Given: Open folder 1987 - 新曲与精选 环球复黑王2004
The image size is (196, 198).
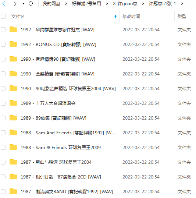Looking at the screenshot, I should [x=56, y=162].
